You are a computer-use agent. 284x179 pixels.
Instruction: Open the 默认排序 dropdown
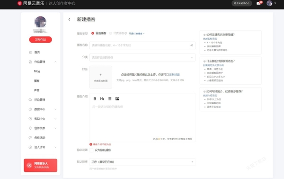pyautogui.click(x=142, y=162)
